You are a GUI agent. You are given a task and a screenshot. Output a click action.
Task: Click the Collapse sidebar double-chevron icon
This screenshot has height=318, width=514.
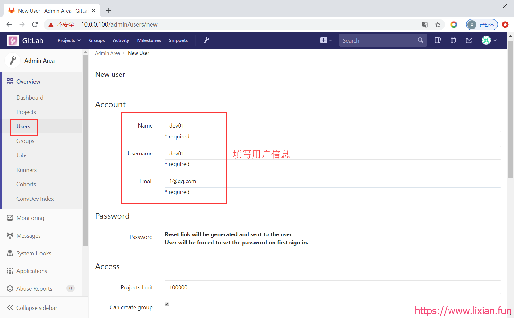(10, 308)
